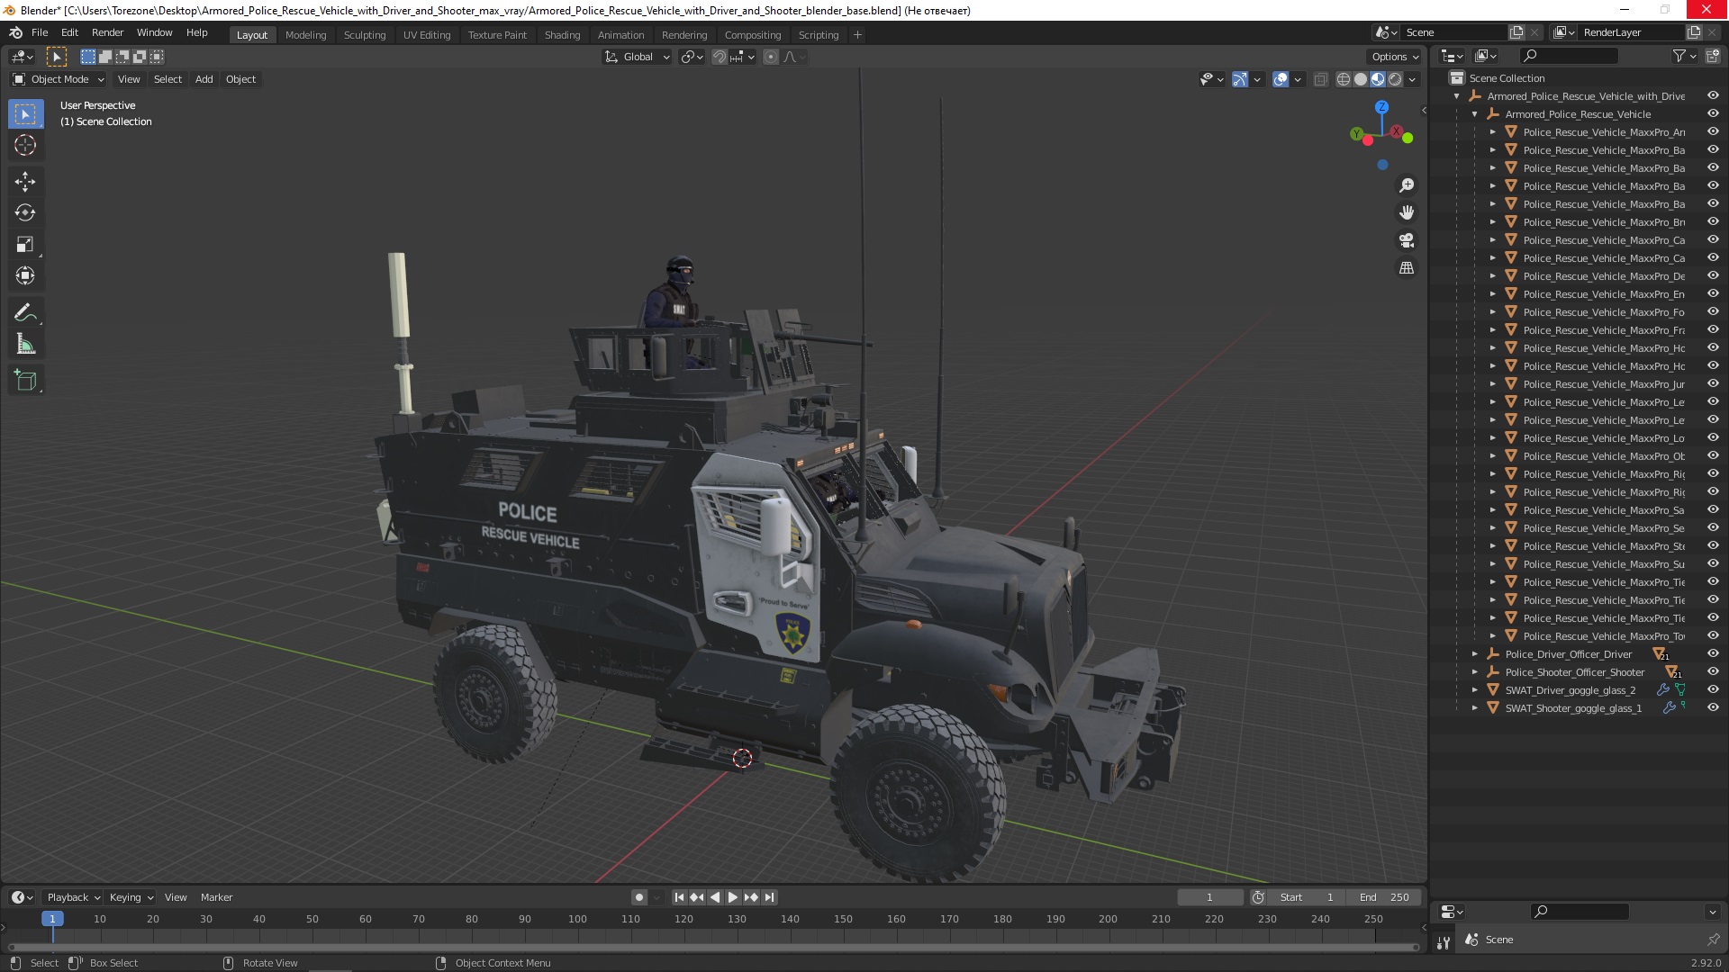The width and height of the screenshot is (1729, 972).
Task: Expand the Police_Shooter_Officer_Shooter item
Action: [1475, 672]
